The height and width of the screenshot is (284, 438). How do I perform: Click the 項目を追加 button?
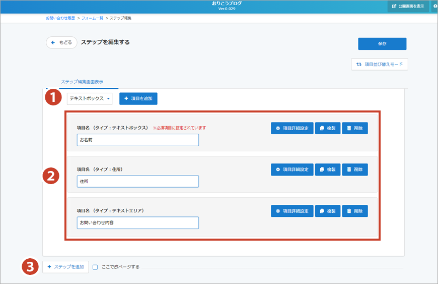pyautogui.click(x=138, y=98)
